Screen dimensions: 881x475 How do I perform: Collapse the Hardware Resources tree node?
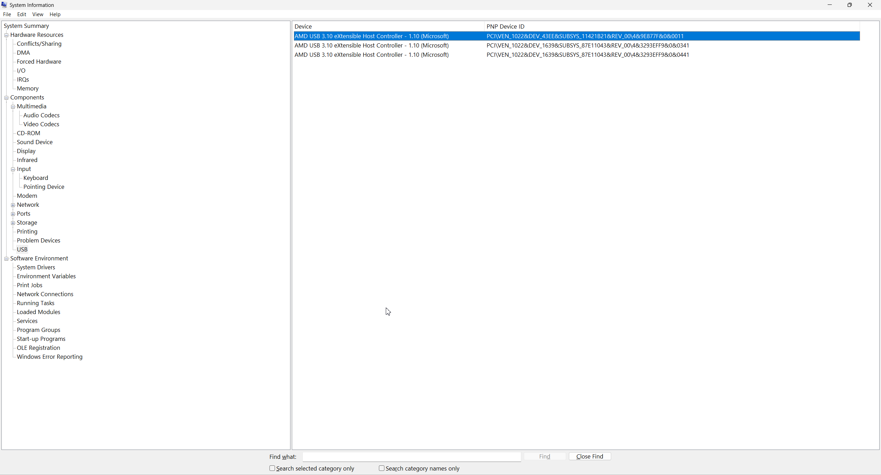coord(6,35)
